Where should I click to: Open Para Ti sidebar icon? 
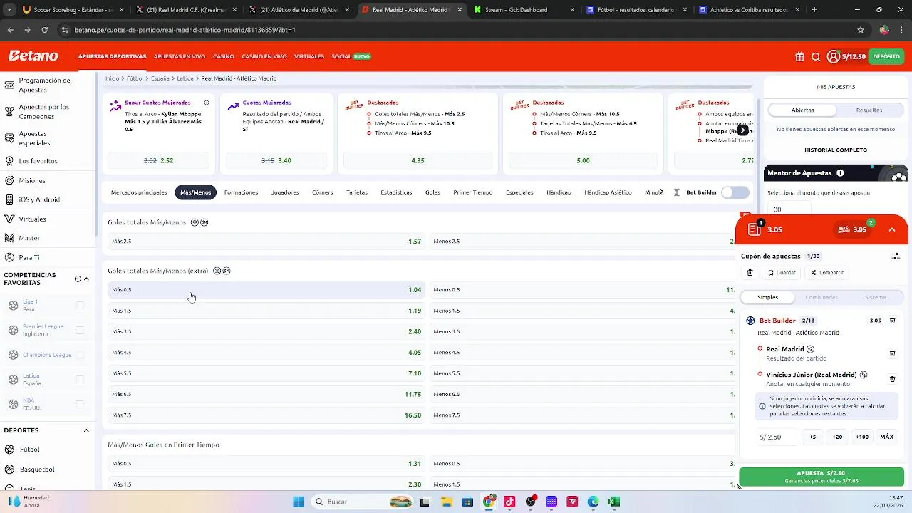(9, 257)
